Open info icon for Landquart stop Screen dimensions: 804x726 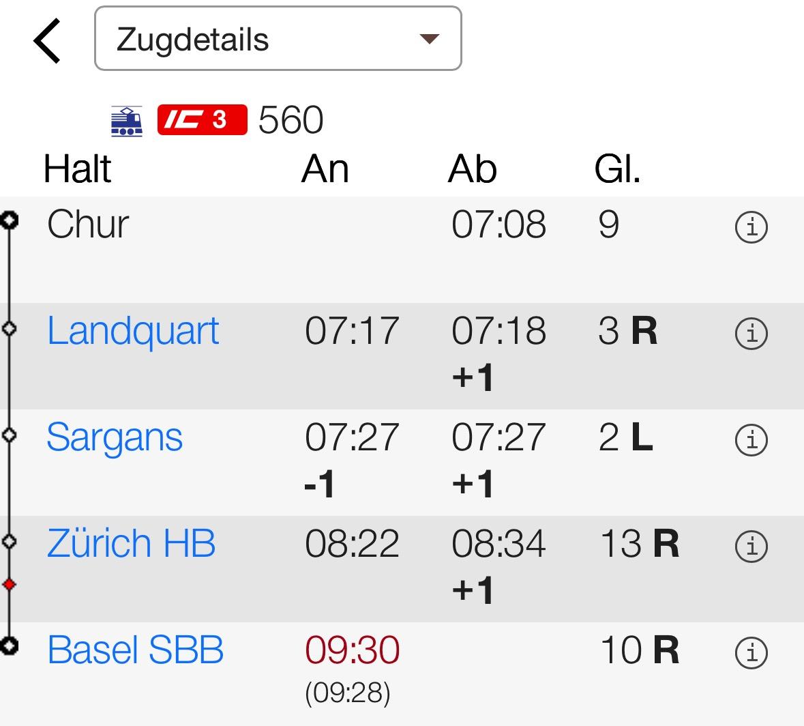pyautogui.click(x=751, y=334)
